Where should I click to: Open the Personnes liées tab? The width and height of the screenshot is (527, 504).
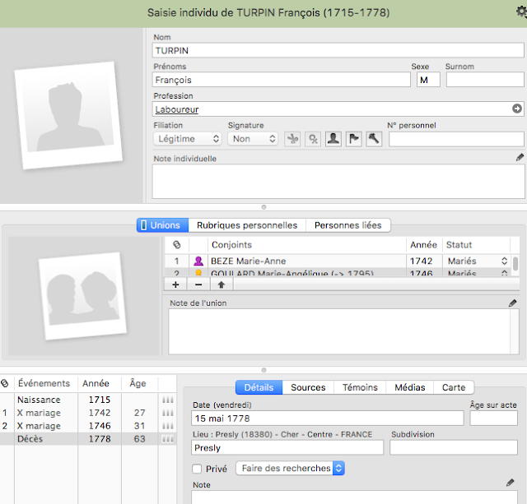pyautogui.click(x=347, y=225)
